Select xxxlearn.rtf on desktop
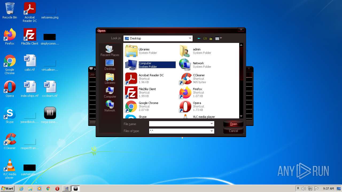Viewport: 342px width, 192px height. click(50, 89)
